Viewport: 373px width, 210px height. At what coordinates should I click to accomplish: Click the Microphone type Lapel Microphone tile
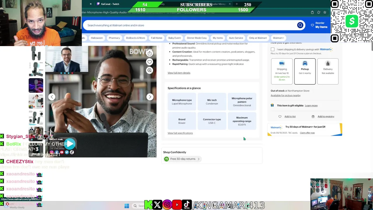pyautogui.click(x=182, y=102)
